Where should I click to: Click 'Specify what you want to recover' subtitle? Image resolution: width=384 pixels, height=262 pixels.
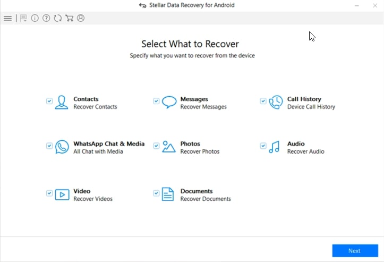[x=192, y=56]
